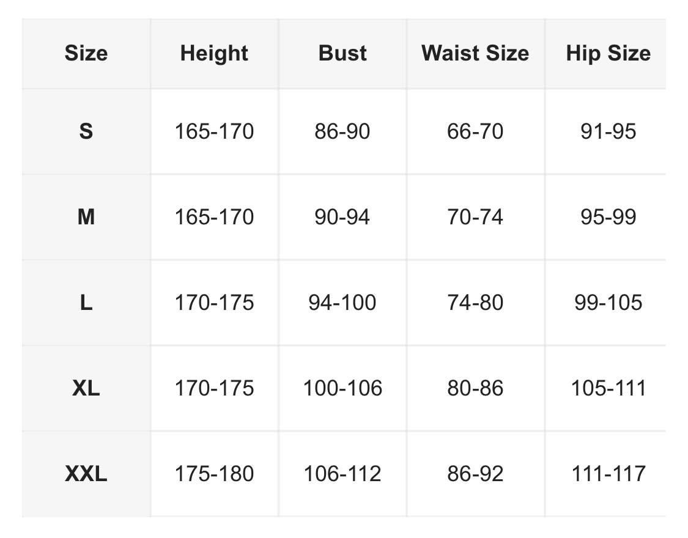Screen dimensions: 688x538
Task: Select the S size row label
Action: [86, 131]
